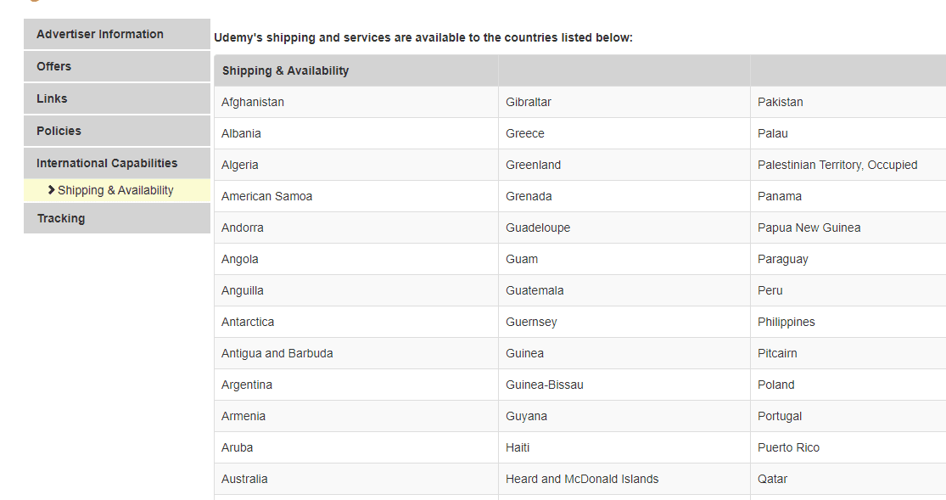Collapse the International Capabilities section
The width and height of the screenshot is (946, 500).
(x=117, y=163)
